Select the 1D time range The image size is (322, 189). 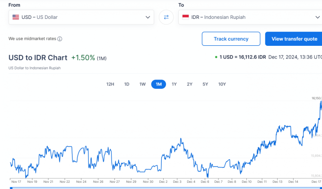point(127,84)
